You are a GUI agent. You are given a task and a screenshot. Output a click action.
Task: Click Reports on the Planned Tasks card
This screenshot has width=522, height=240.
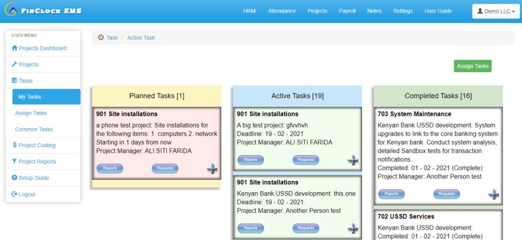click(x=110, y=168)
